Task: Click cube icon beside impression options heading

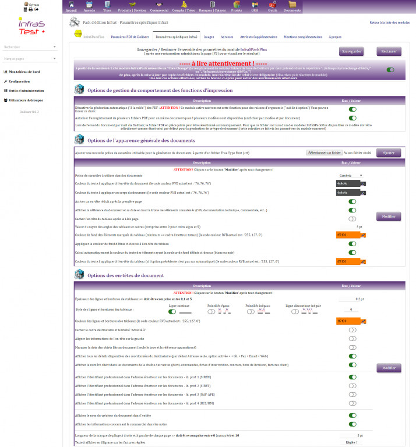Action: pos(79,89)
